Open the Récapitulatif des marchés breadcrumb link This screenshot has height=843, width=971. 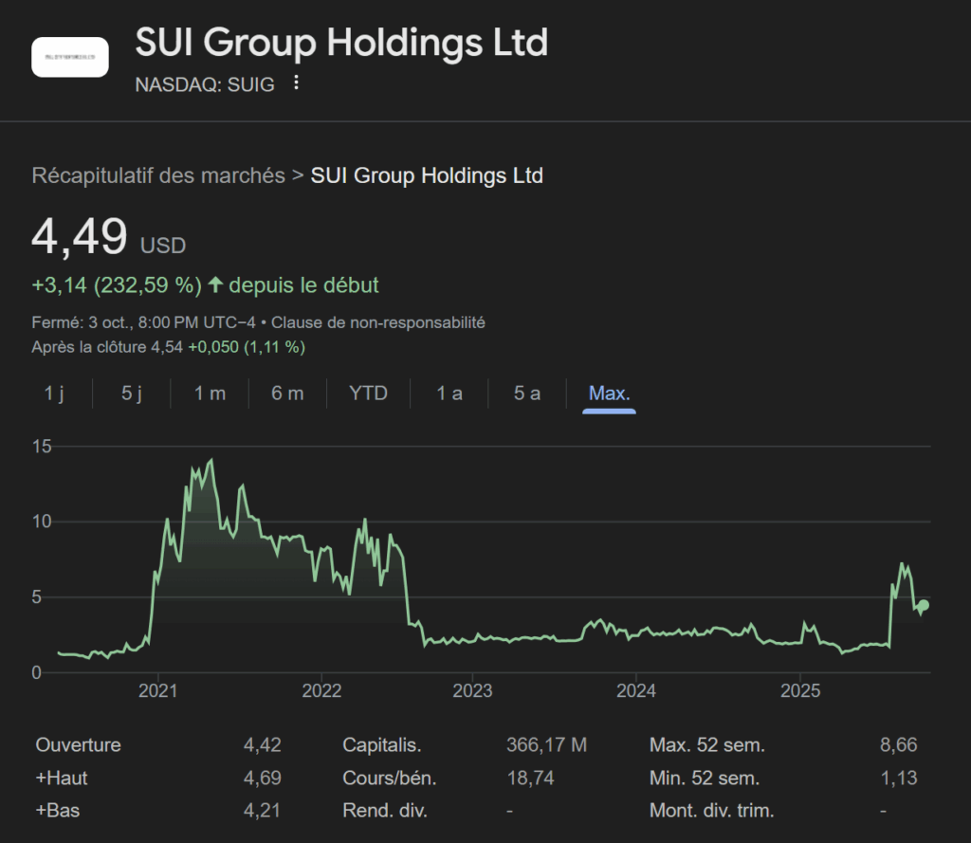coord(158,175)
